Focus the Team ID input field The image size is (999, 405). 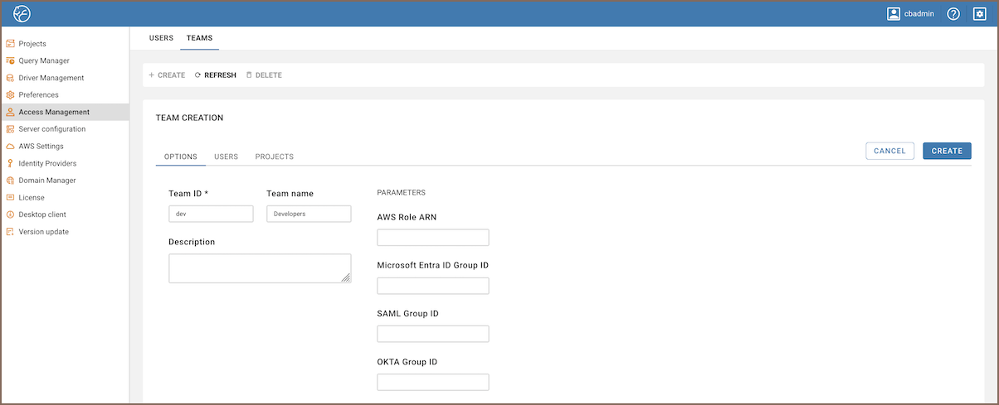(211, 214)
